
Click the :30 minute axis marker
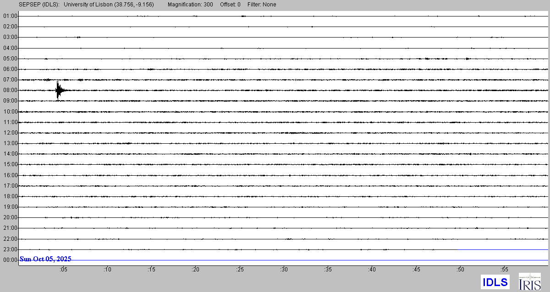point(284,270)
